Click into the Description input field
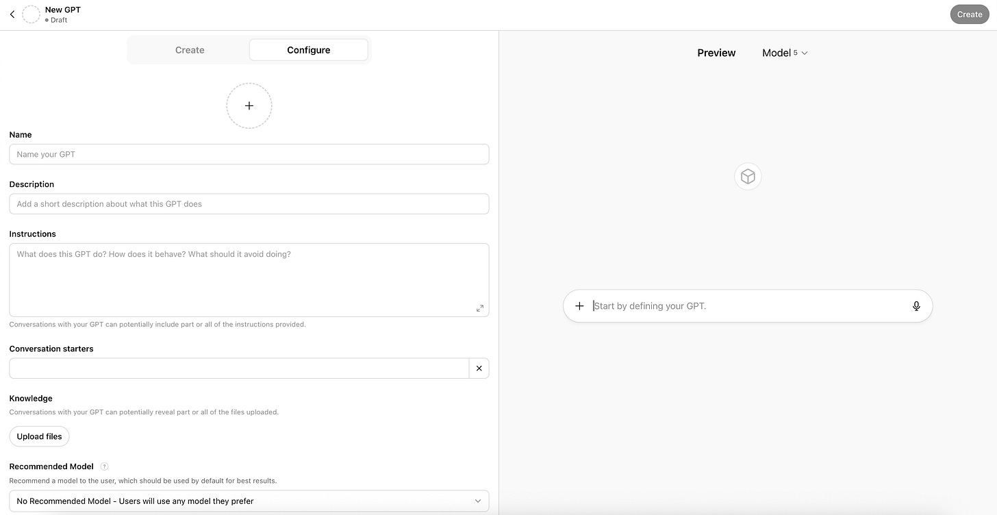This screenshot has width=997, height=515. (x=249, y=203)
